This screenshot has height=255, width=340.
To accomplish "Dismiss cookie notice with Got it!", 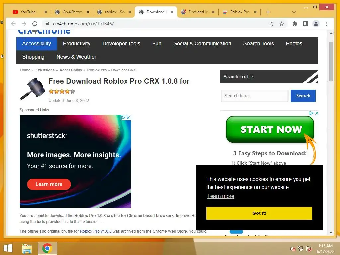I will click(x=259, y=213).
